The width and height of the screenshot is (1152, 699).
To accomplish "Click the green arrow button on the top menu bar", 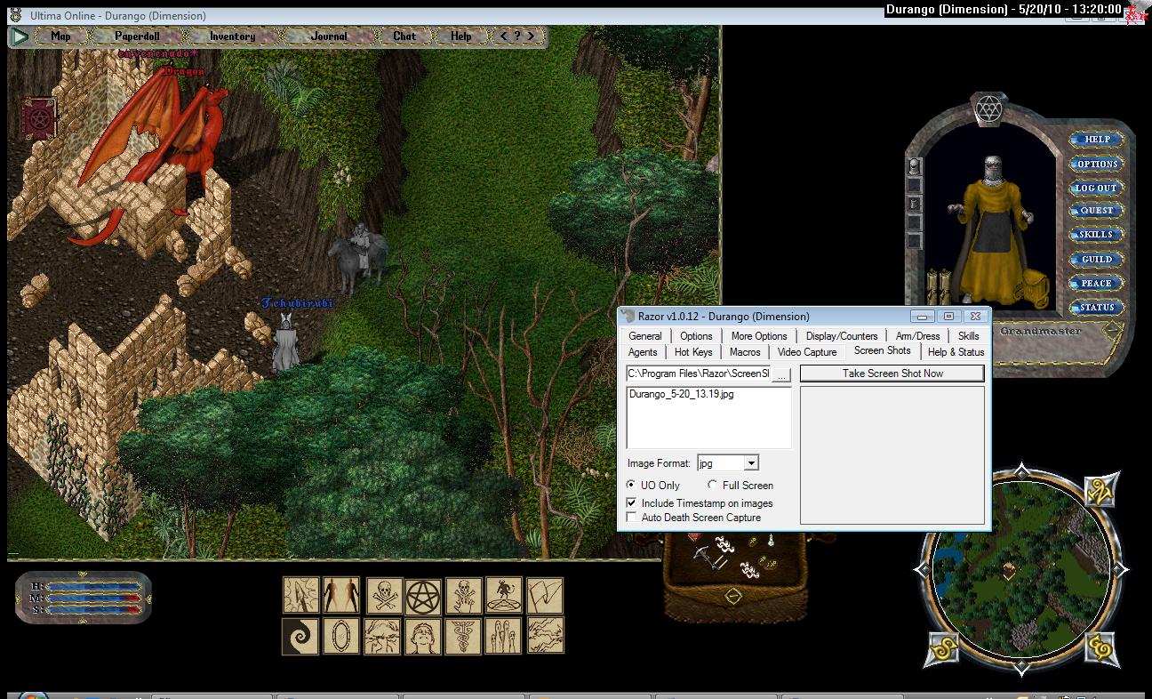I will pyautogui.click(x=19, y=36).
